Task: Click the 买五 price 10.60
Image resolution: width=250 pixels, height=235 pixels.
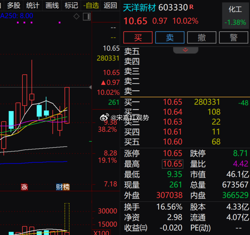Action: point(173,142)
